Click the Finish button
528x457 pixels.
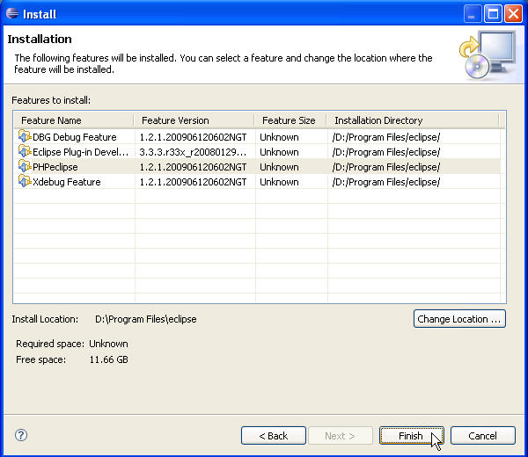411,436
